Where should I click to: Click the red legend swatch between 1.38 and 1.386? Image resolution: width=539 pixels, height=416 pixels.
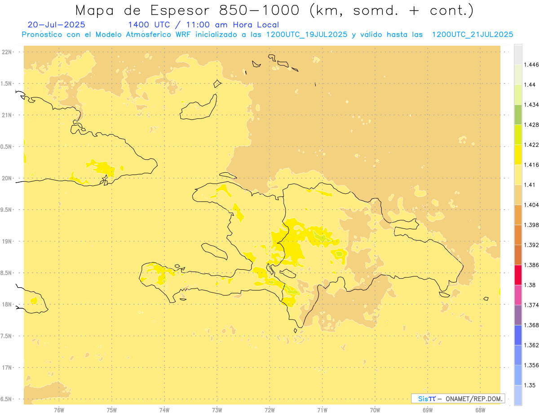(x=518, y=275)
